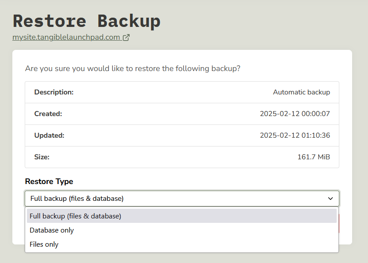This screenshot has width=368, height=263.
Task: Click the Restore Type select field's current value
Action: coord(77,199)
